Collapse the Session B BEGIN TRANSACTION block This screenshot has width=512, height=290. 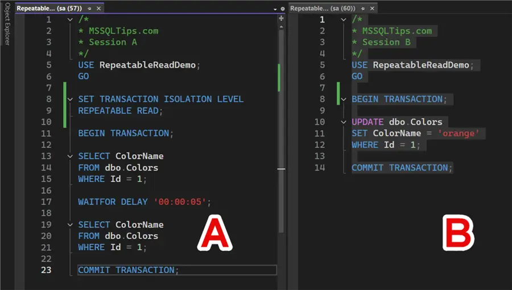344,99
